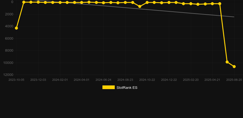Click the yellow SlotRank ES legend swatch

click(109, 87)
